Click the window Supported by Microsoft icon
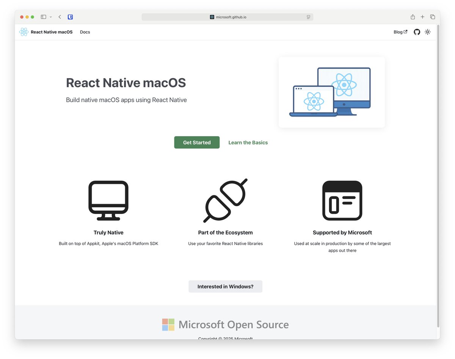455x359 pixels. point(342,201)
